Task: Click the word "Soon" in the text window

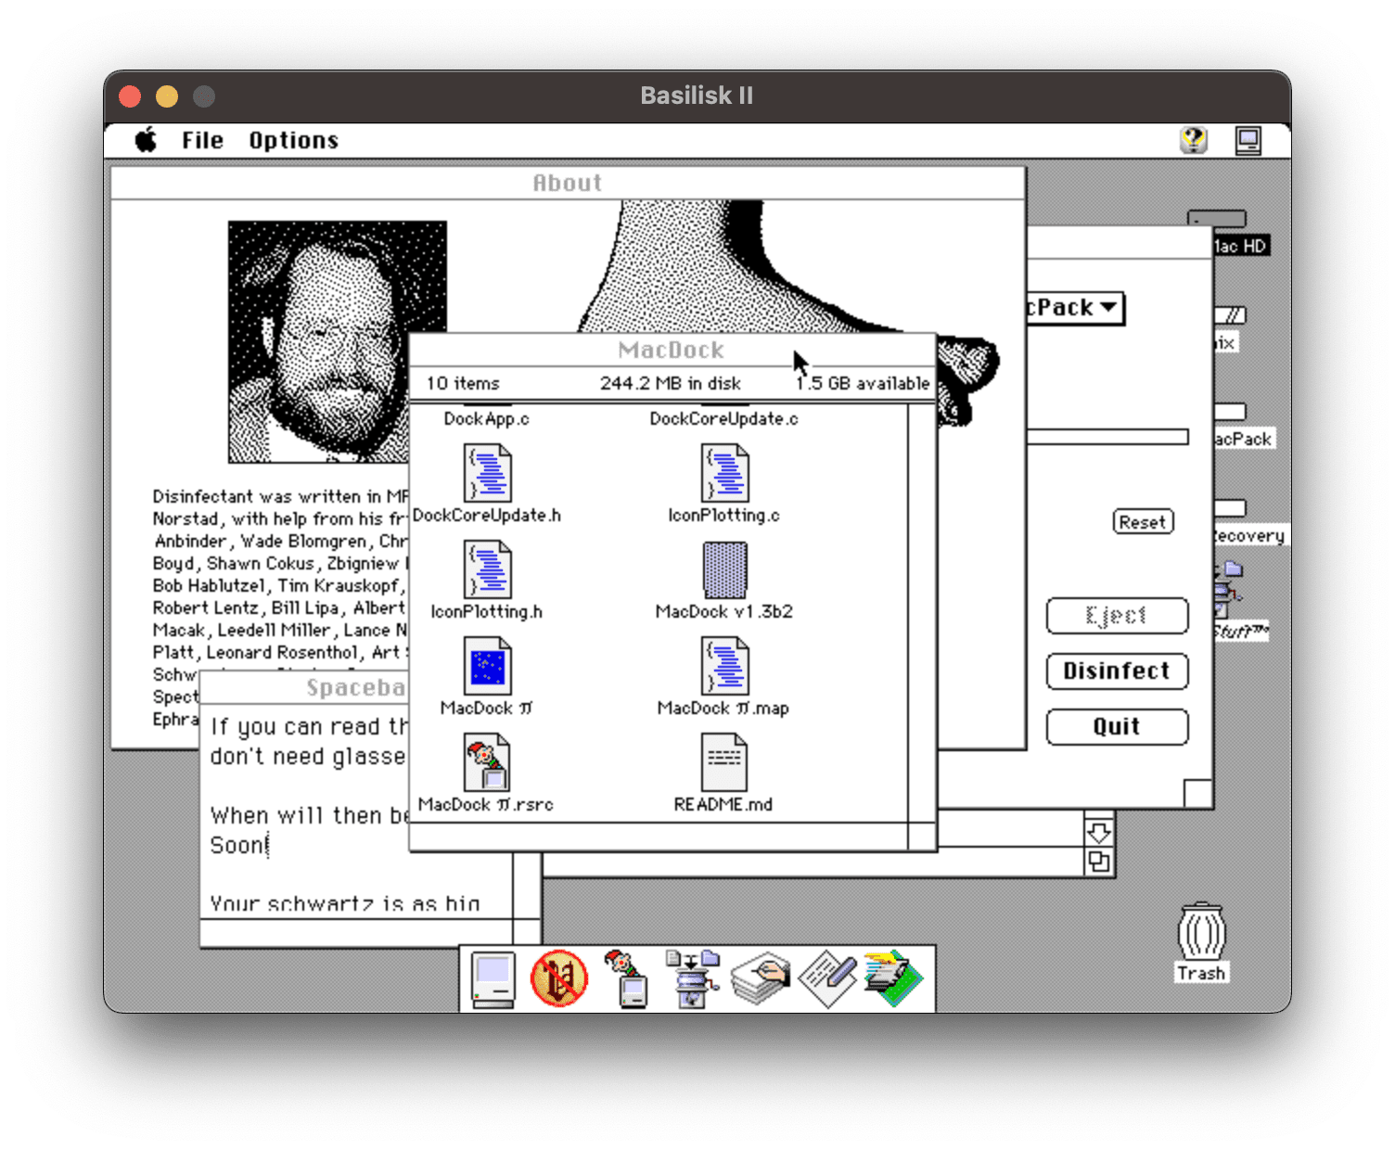Action: pyautogui.click(x=237, y=846)
